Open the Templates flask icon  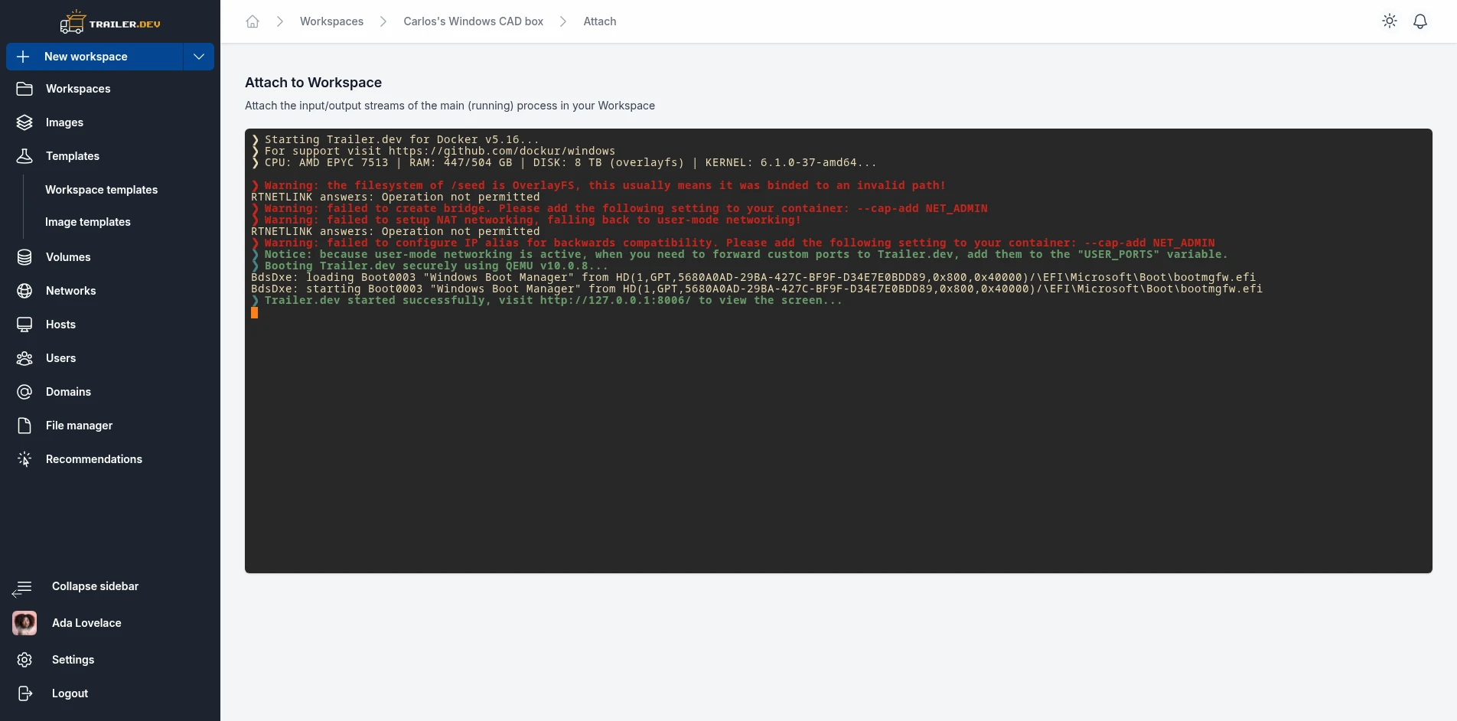(x=24, y=156)
